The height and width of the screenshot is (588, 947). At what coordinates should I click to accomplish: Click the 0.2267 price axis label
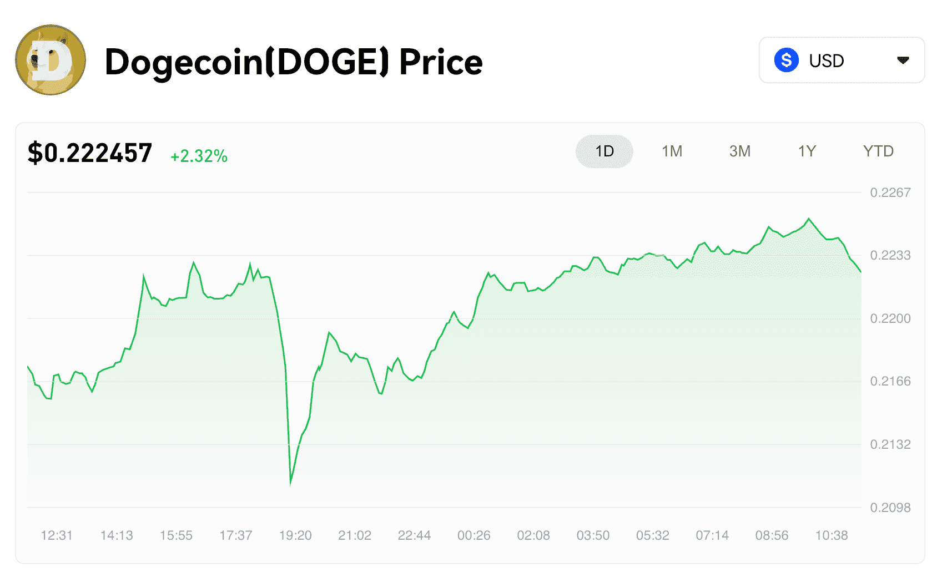coord(890,192)
